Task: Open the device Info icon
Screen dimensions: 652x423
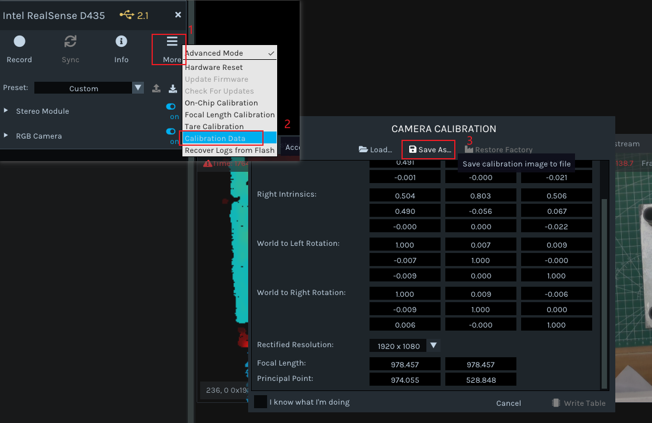Action: tap(121, 41)
